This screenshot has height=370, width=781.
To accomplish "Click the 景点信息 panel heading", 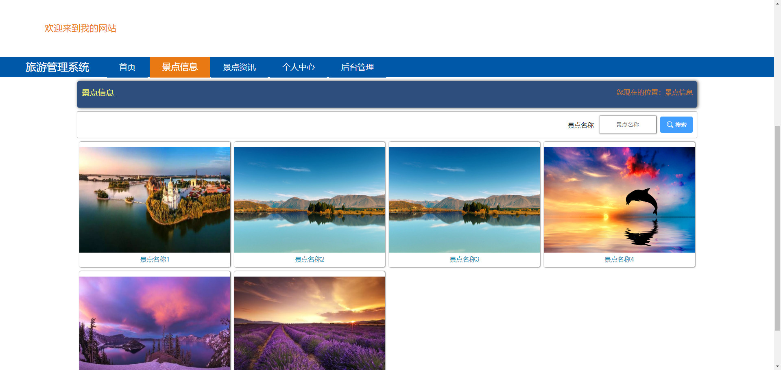I will 98,93.
